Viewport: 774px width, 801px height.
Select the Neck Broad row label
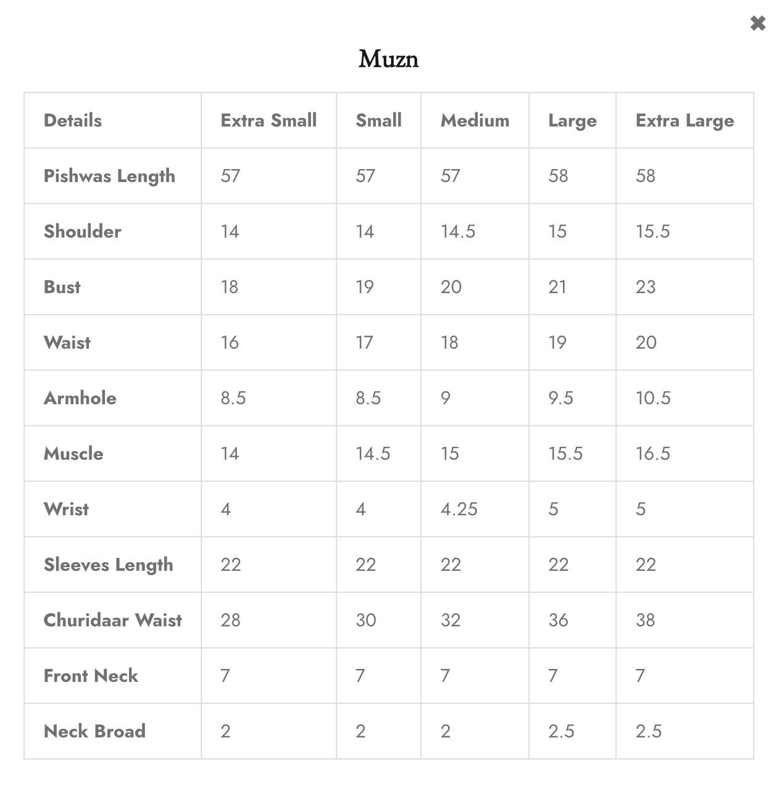click(94, 731)
